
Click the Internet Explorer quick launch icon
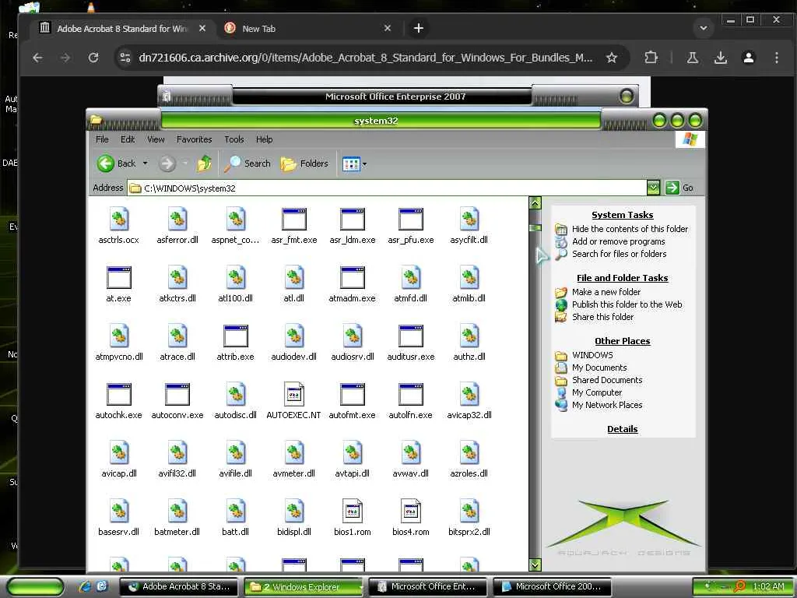86,586
